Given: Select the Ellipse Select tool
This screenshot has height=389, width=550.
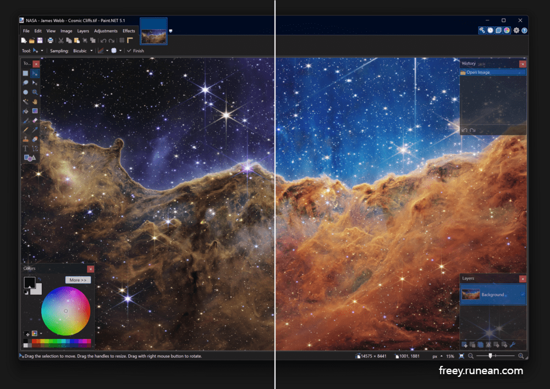Looking at the screenshot, I should coord(26,92).
